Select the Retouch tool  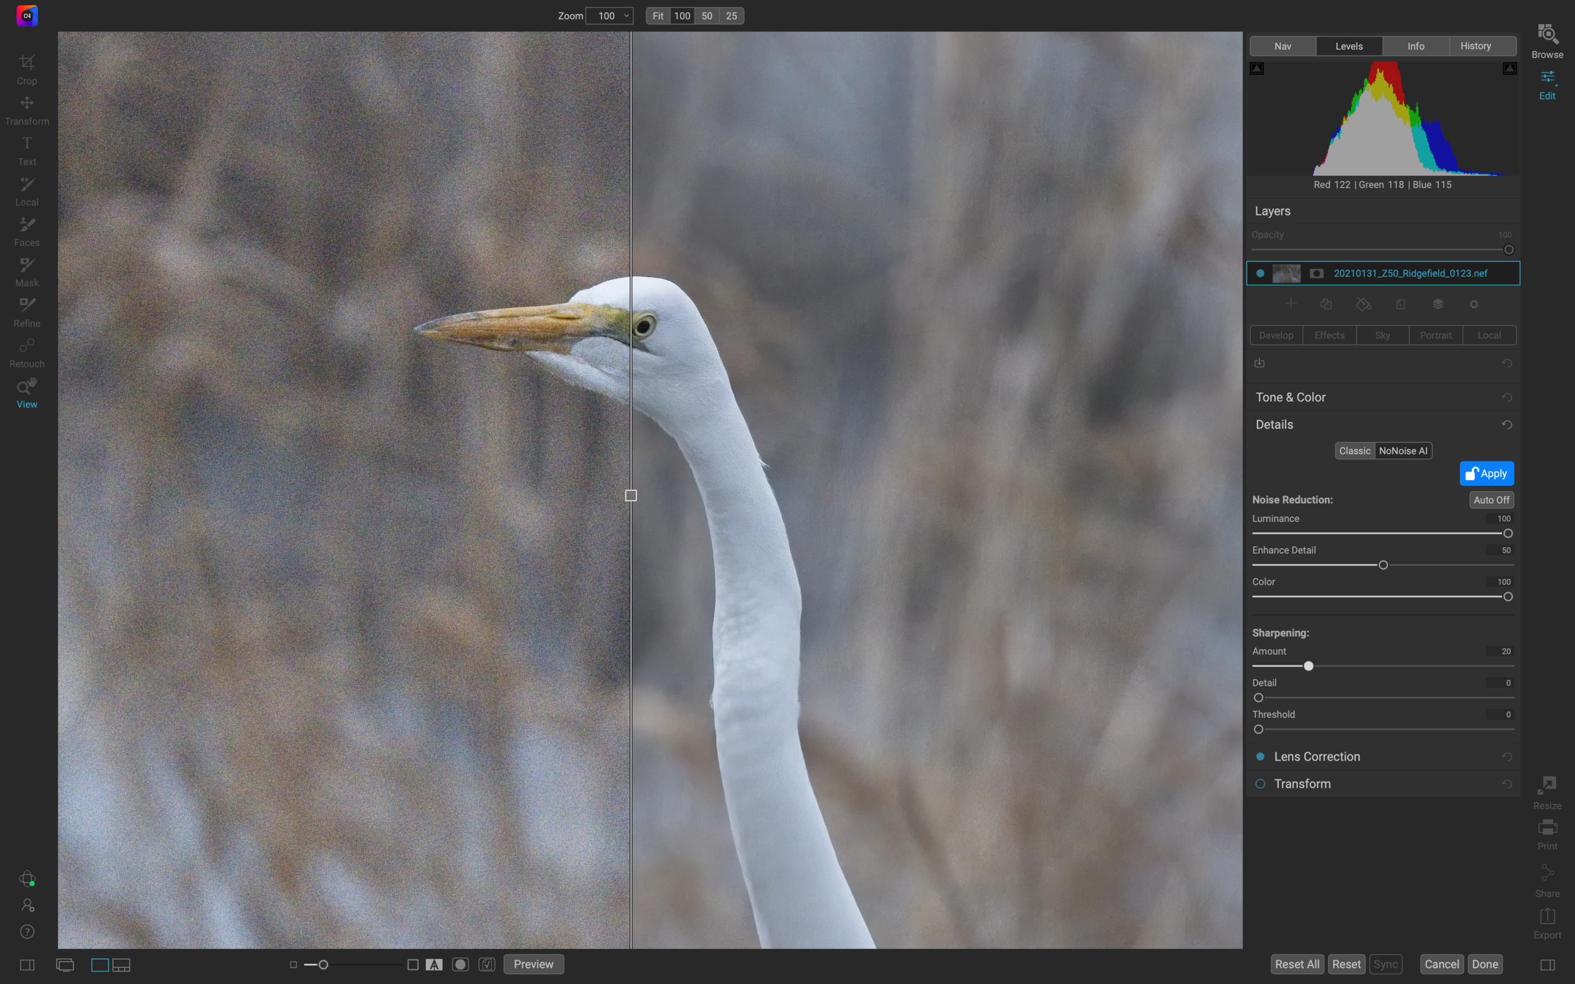coord(26,352)
